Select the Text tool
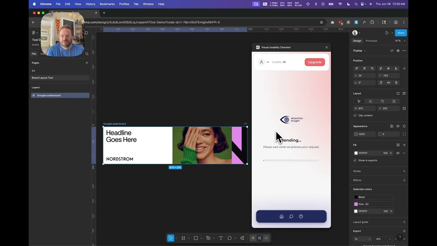Image resolution: width=437 pixels, height=246 pixels. coord(221,238)
